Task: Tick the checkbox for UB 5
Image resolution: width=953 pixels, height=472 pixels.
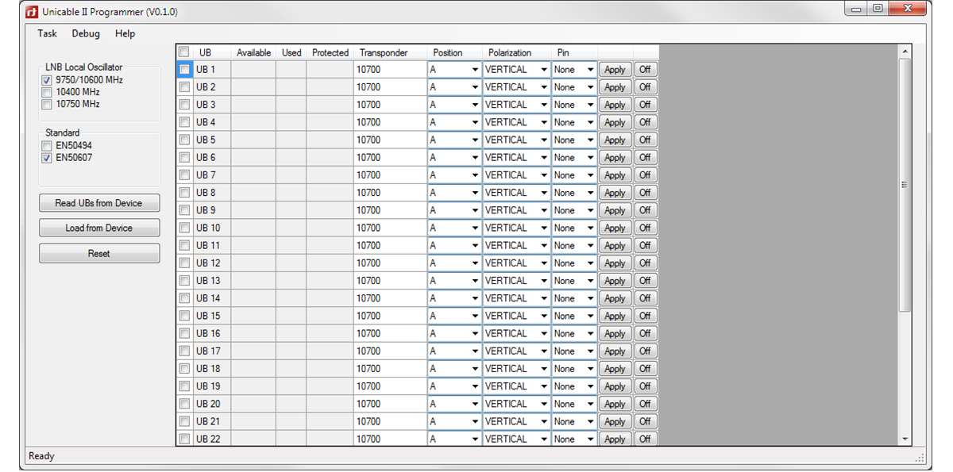Action: pyautogui.click(x=184, y=140)
